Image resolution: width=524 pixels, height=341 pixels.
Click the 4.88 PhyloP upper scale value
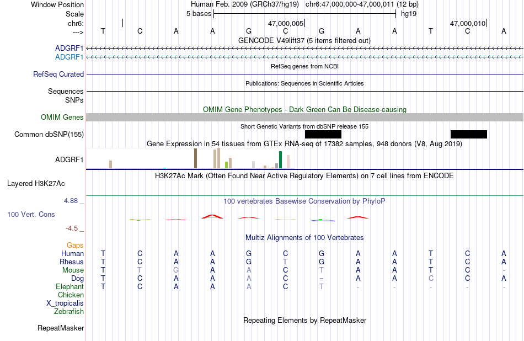[x=71, y=201]
